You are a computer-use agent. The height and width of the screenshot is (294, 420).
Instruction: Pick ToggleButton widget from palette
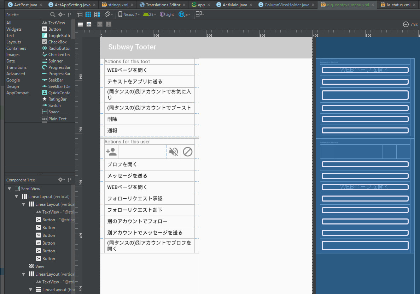point(56,36)
